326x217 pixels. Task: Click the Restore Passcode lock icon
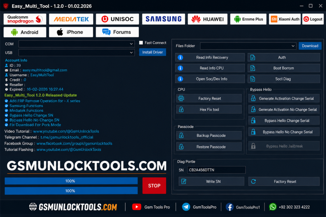click(x=181, y=147)
